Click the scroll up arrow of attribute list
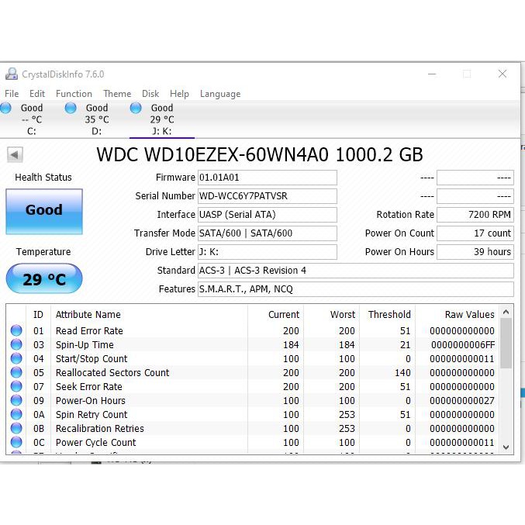The image size is (525, 525). (506, 312)
